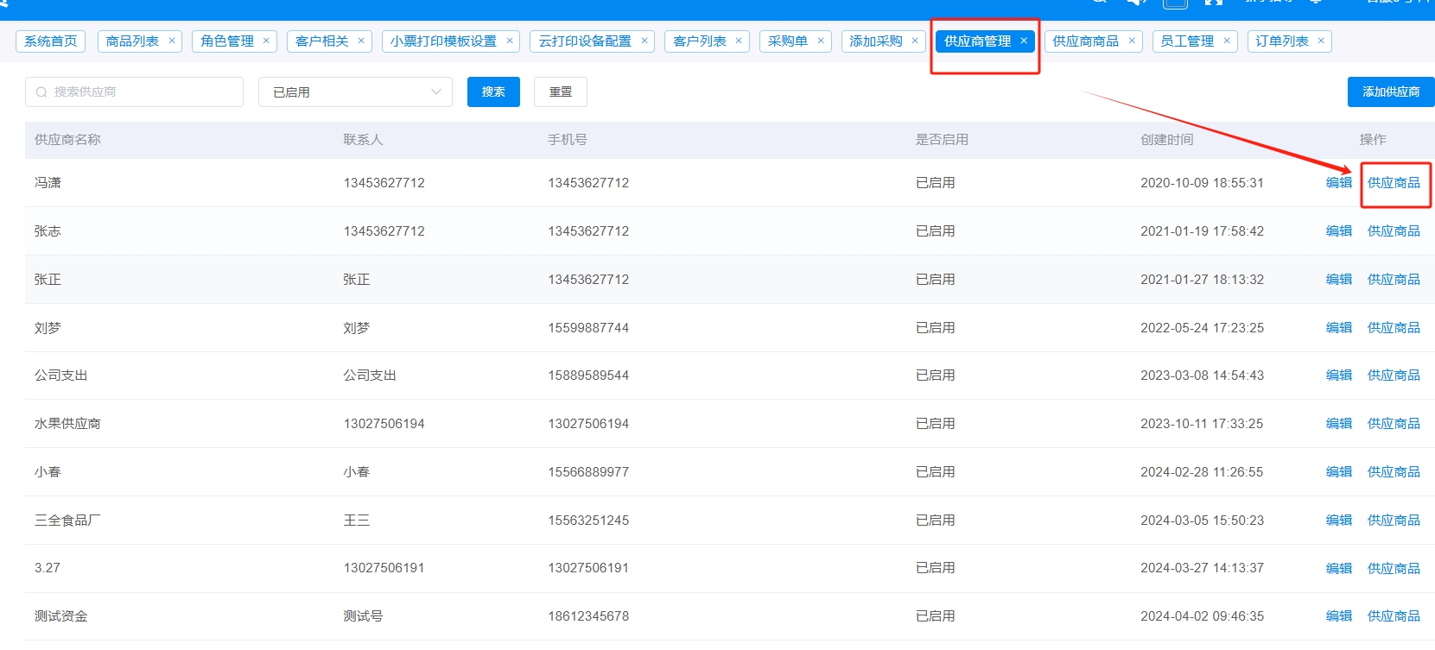This screenshot has width=1435, height=650.
Task: Close the 商品列表 tab
Action: (x=172, y=41)
